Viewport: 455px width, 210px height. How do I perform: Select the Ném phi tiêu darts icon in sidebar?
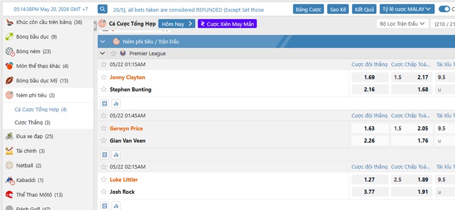[9, 95]
